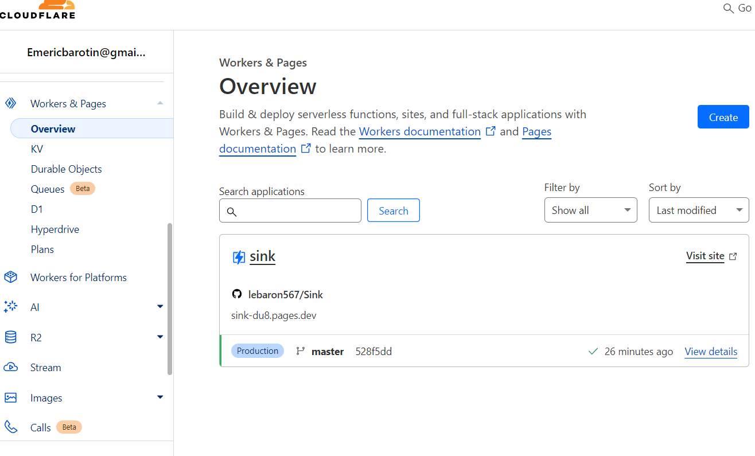Click the sink project lightning icon
Image resolution: width=755 pixels, height=456 pixels.
point(239,257)
